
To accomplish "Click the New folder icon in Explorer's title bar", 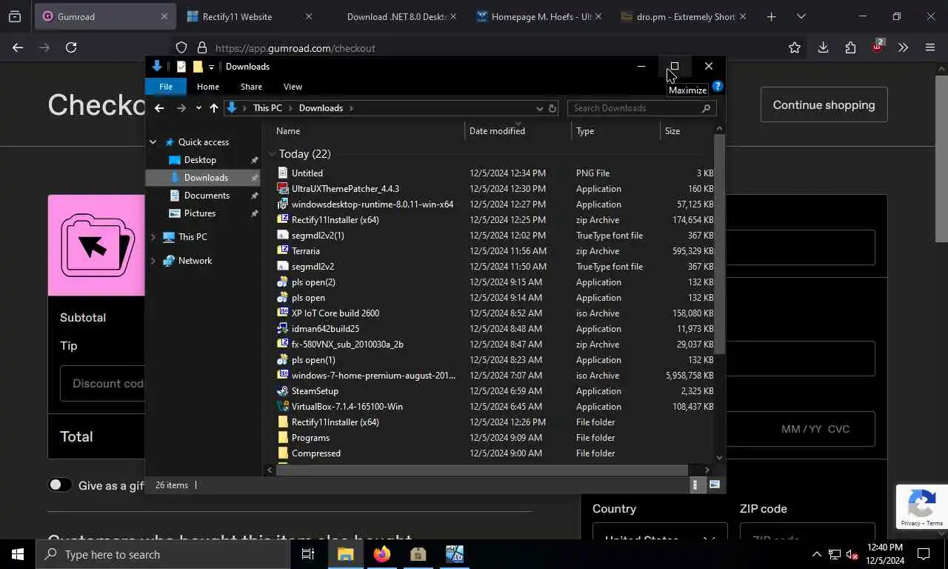I will pyautogui.click(x=198, y=67).
